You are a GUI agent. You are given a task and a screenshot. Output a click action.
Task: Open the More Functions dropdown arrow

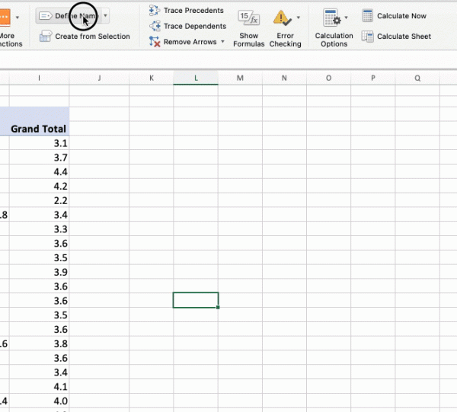tap(18, 18)
